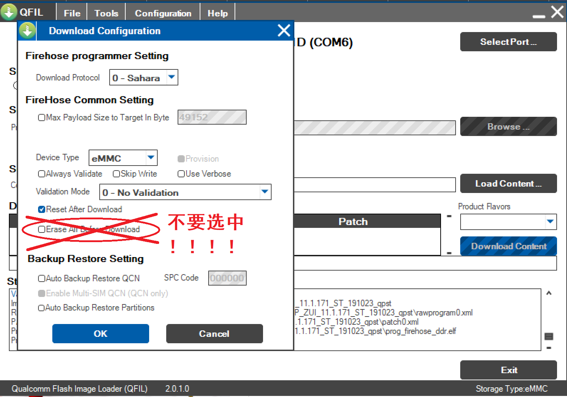This screenshot has width=567, height=397.
Task: Open the Tools menu
Action: click(x=106, y=13)
